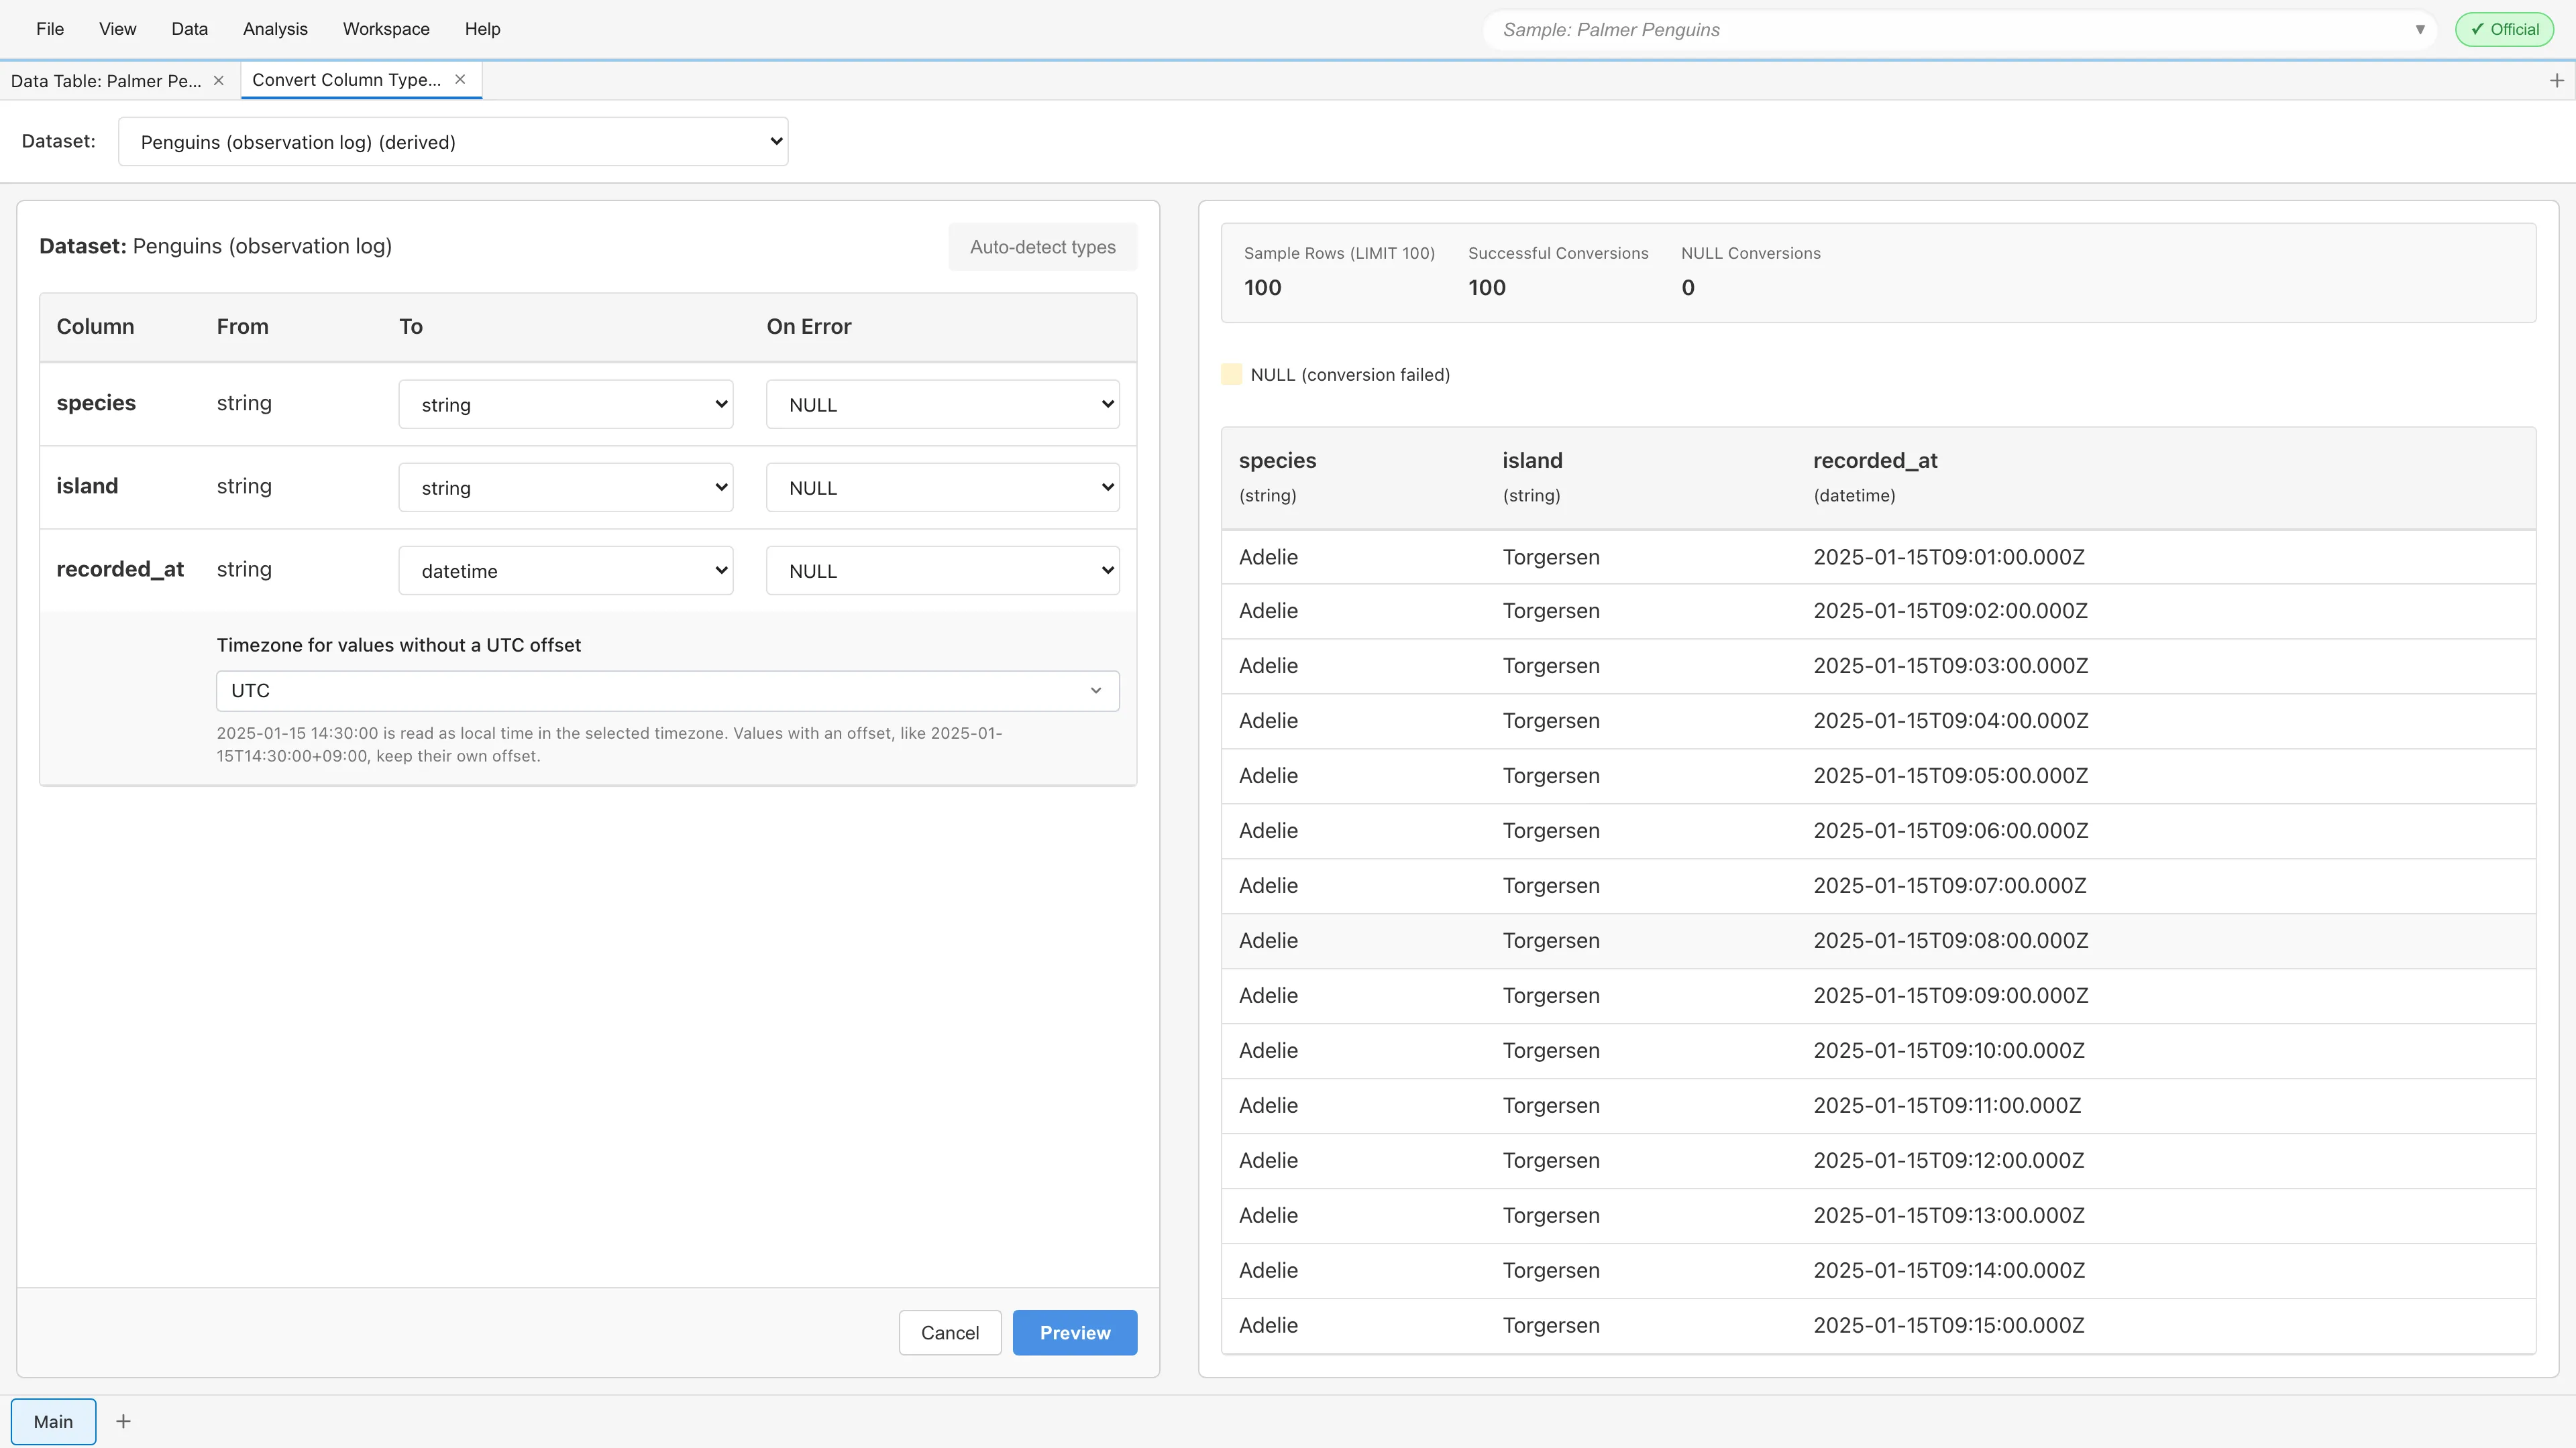The height and width of the screenshot is (1448, 2576).
Task: Click the Successful Conversions value 100
Action: (1486, 288)
